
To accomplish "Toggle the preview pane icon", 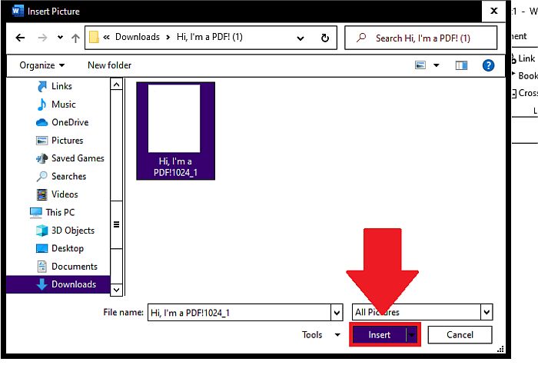I will coord(461,65).
